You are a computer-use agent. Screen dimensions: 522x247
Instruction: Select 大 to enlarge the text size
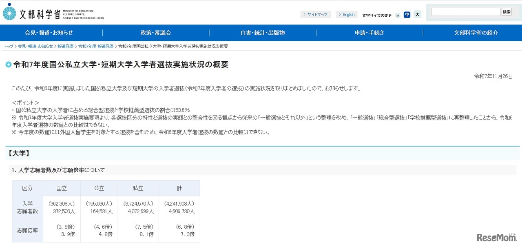[x=417, y=15]
